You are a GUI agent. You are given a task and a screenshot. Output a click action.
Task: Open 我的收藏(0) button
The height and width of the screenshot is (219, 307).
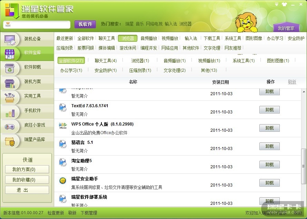point(27,180)
